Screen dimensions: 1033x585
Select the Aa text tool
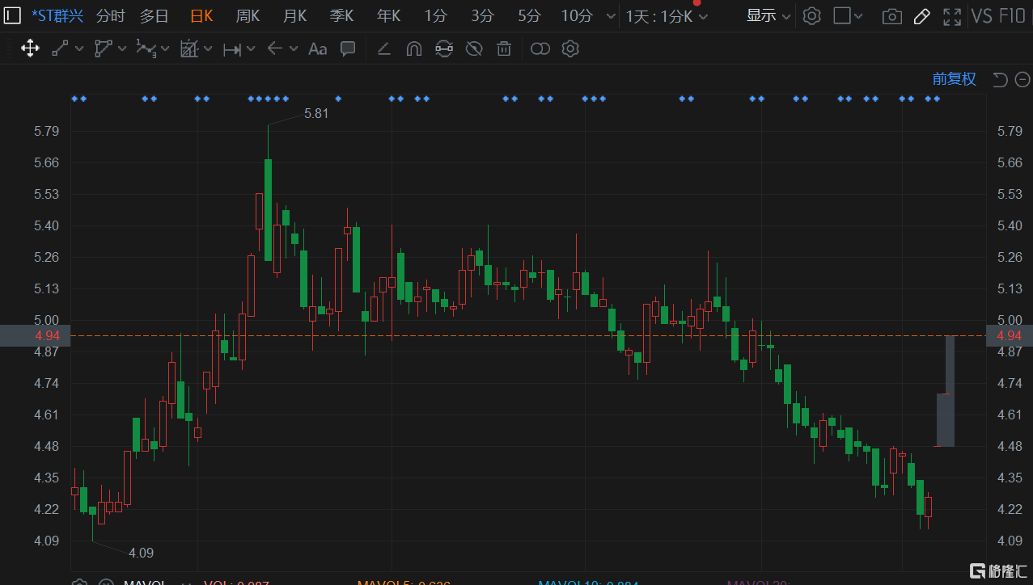(317, 49)
